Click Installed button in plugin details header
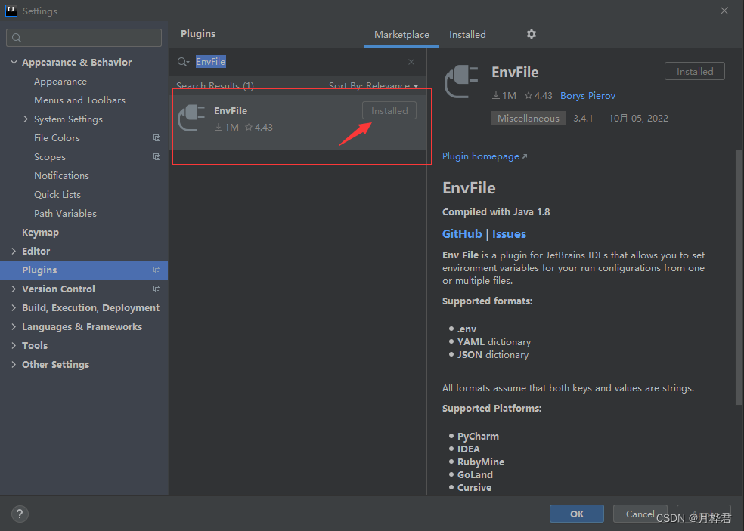The width and height of the screenshot is (744, 531). coord(695,71)
